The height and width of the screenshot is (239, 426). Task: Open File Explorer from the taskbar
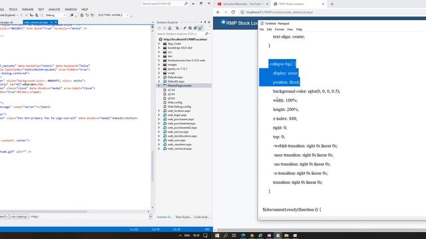coord(286,236)
